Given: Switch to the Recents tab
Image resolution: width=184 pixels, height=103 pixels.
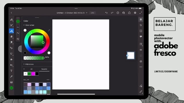Looking at the screenshot, I should click(44, 69).
